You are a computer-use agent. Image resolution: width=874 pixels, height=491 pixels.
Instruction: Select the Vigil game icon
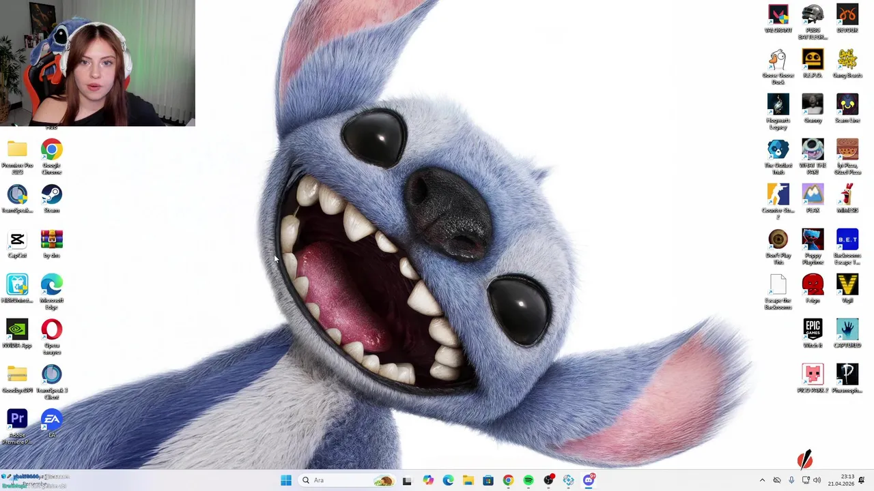coord(847,289)
